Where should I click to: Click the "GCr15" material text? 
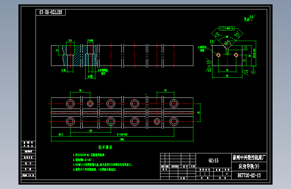click(213, 160)
